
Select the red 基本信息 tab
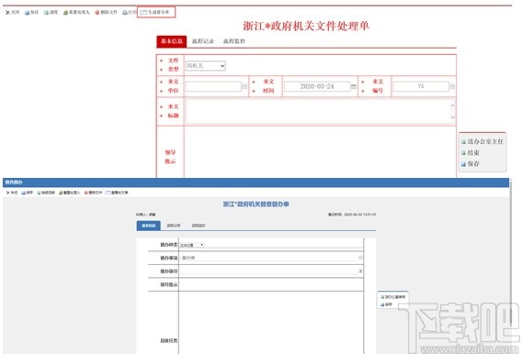[172, 41]
